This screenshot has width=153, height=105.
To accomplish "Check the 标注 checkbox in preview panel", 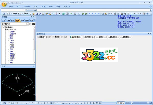I will [x=62, y=37].
